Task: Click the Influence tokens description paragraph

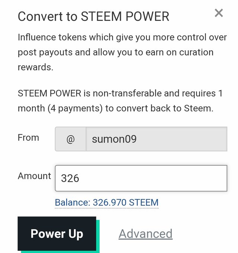Action: tap(122, 52)
